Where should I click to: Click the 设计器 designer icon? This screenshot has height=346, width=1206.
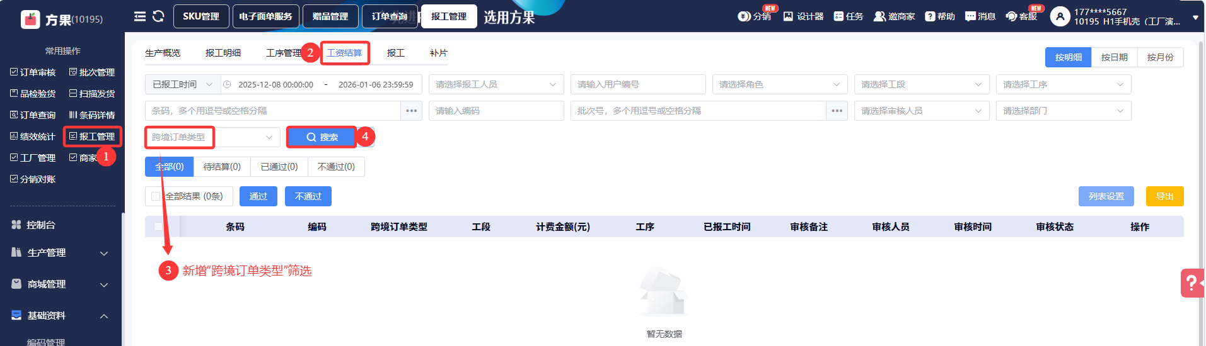tap(788, 16)
